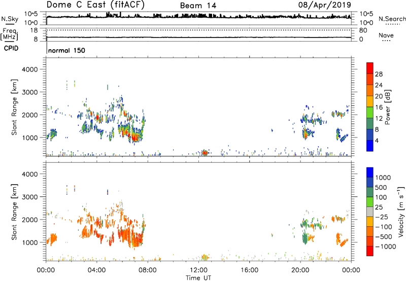Click the 'Time UT' axis label
Screen dimensions: 406x281
[x=198, y=278]
